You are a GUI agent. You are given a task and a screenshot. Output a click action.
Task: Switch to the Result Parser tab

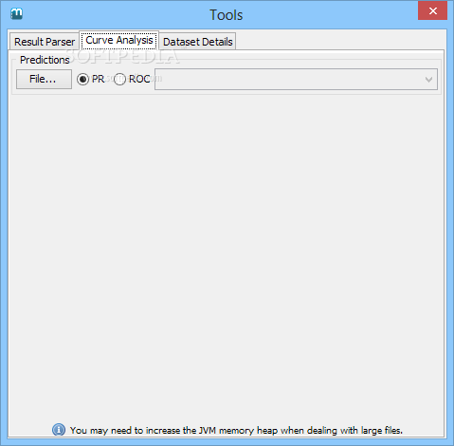pos(45,42)
